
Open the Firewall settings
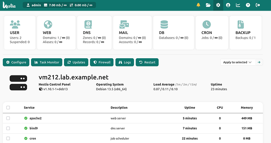point(102,62)
